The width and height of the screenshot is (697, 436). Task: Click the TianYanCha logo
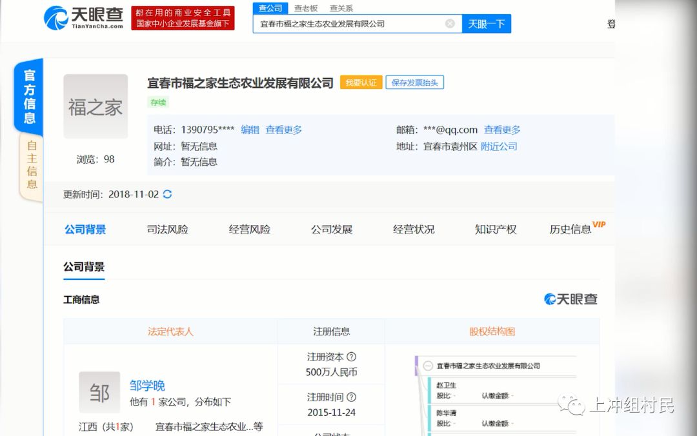pos(83,18)
